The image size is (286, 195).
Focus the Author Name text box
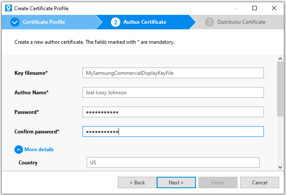173,93
